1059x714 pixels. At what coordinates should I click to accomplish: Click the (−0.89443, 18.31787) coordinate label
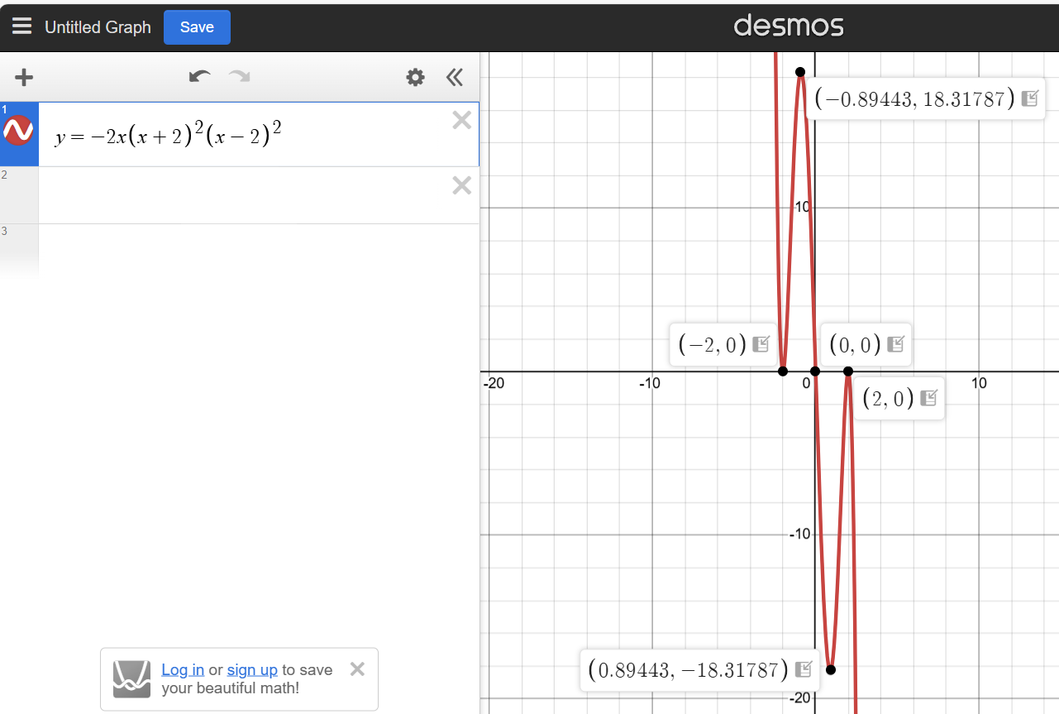(x=914, y=99)
